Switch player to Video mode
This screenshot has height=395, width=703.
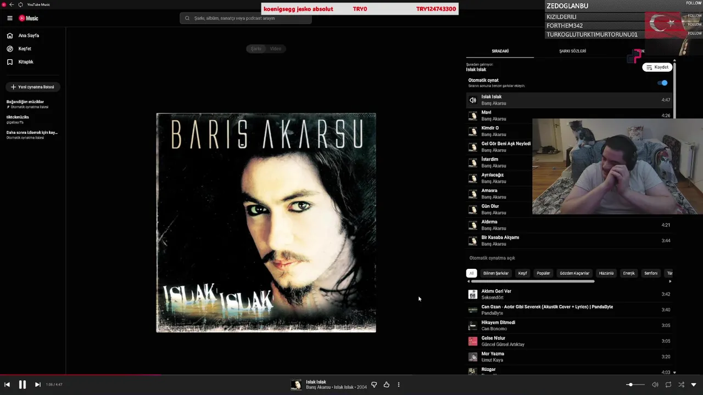pos(276,49)
